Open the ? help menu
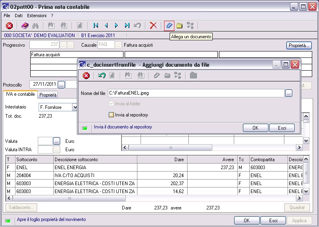 [52, 16]
